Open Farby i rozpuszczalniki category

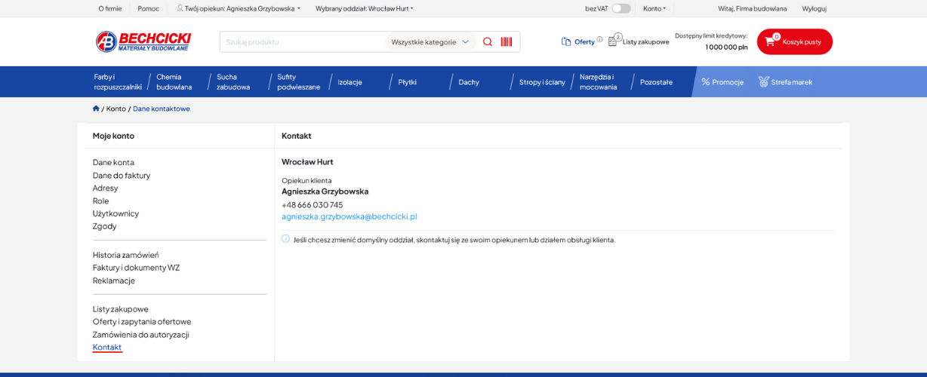tap(118, 81)
